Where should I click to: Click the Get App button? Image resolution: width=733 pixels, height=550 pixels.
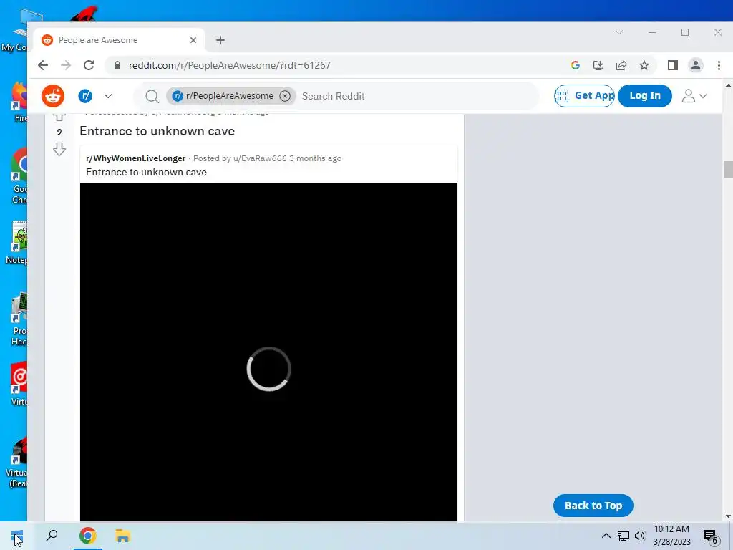tap(584, 95)
